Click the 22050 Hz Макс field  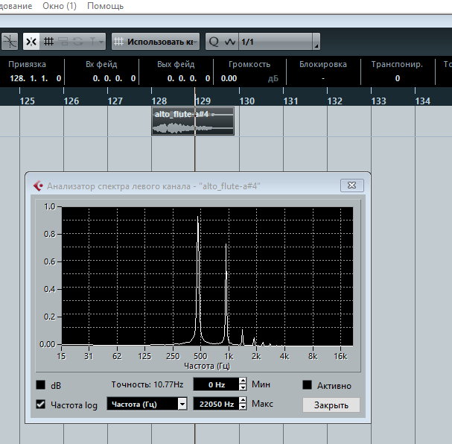(x=216, y=404)
